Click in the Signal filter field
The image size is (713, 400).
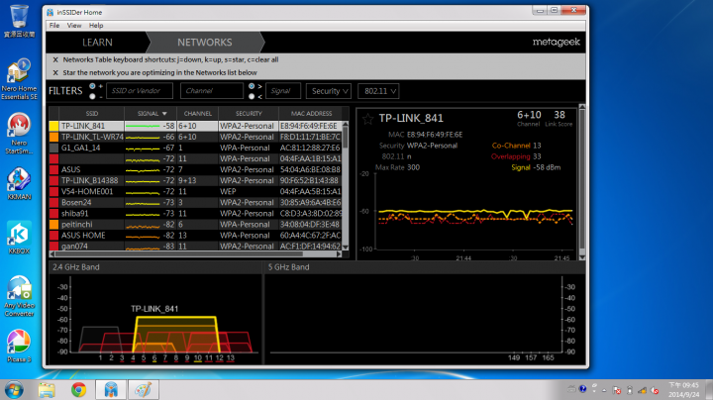283,91
